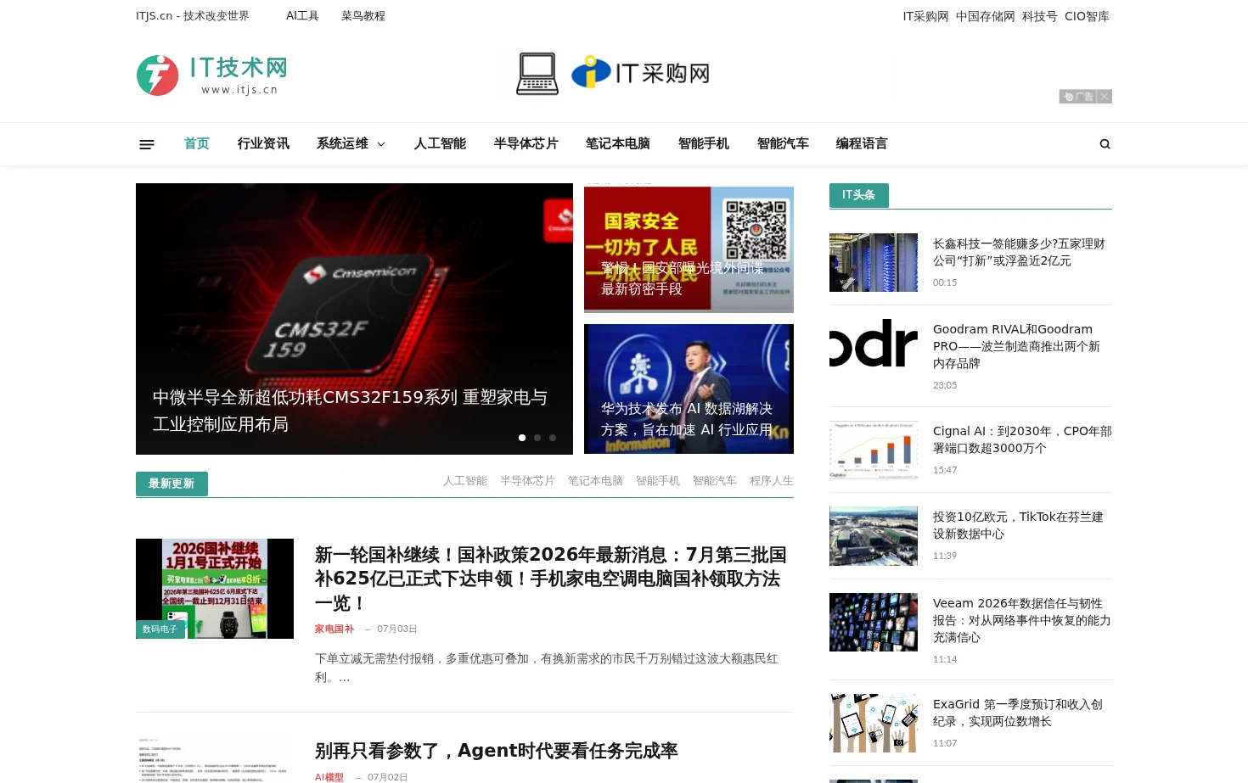Open 半导体芯片 menu item
This screenshot has height=783, width=1248.
(x=526, y=143)
